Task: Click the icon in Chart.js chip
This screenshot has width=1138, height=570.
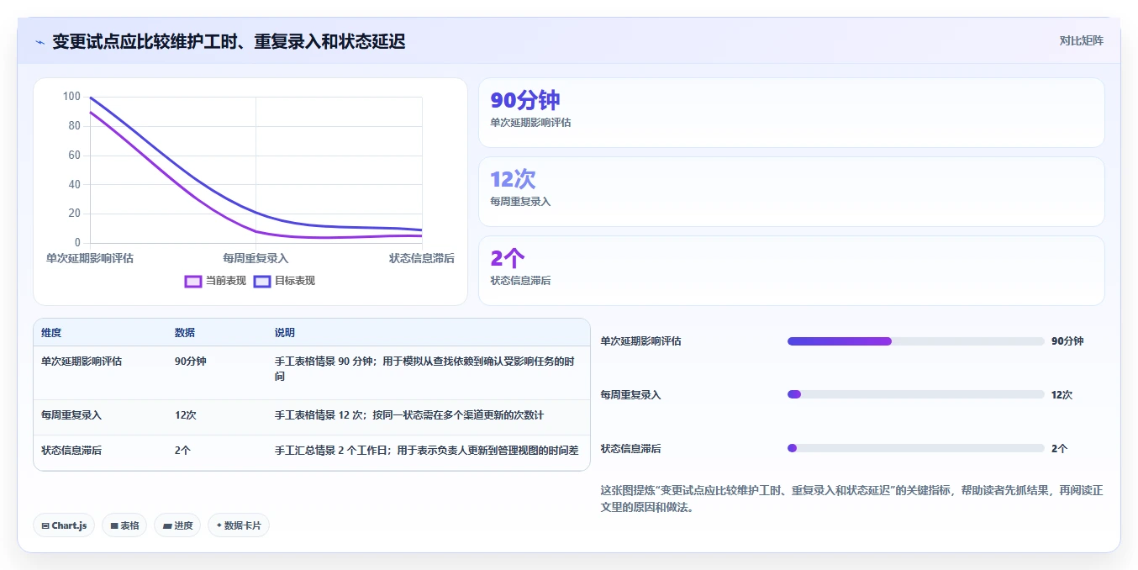Action: tap(45, 525)
